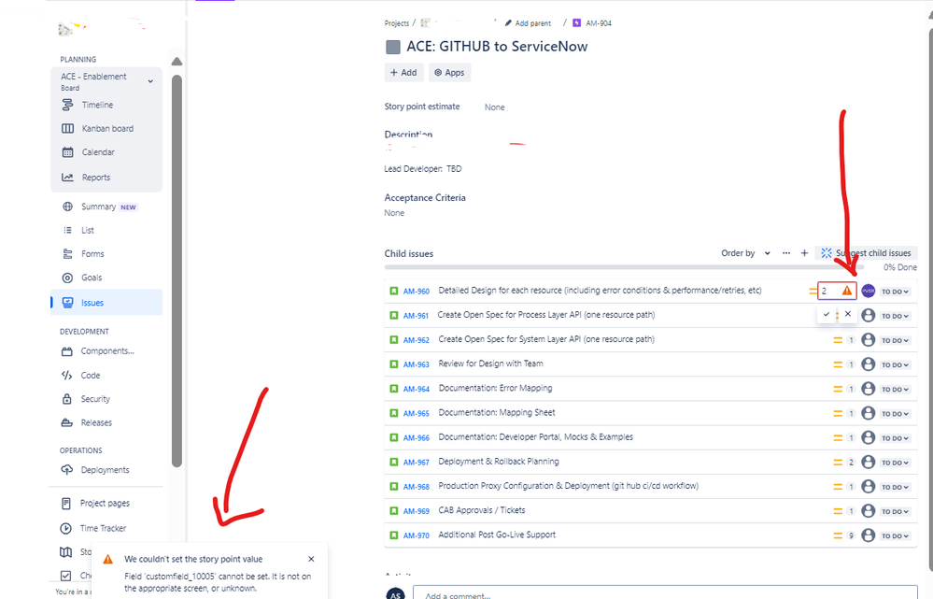Open the Kanban board view
The width and height of the screenshot is (933, 599).
click(107, 129)
